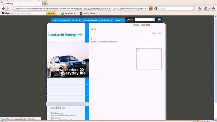Click the home breadcrumb link

pos(154,33)
